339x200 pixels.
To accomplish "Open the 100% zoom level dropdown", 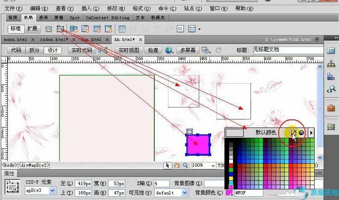I will (x=203, y=165).
